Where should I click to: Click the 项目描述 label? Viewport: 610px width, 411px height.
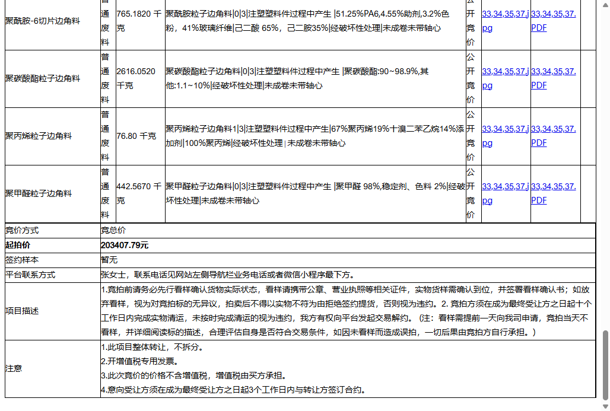pos(22,311)
